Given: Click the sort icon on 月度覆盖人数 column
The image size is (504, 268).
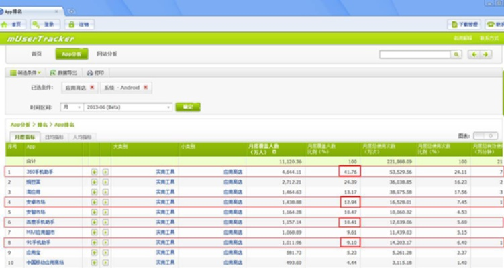Looking at the screenshot, I should point(274,152).
